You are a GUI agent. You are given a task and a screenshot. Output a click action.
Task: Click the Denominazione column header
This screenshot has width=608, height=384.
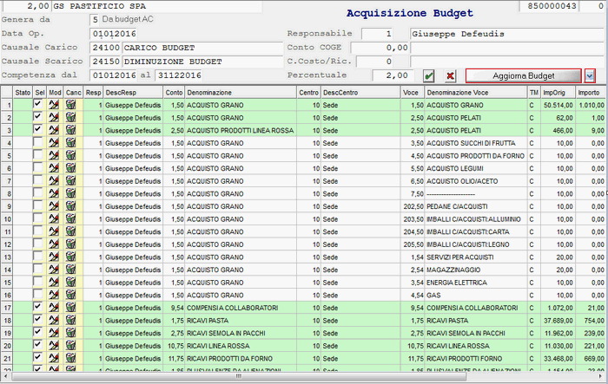[x=241, y=93]
